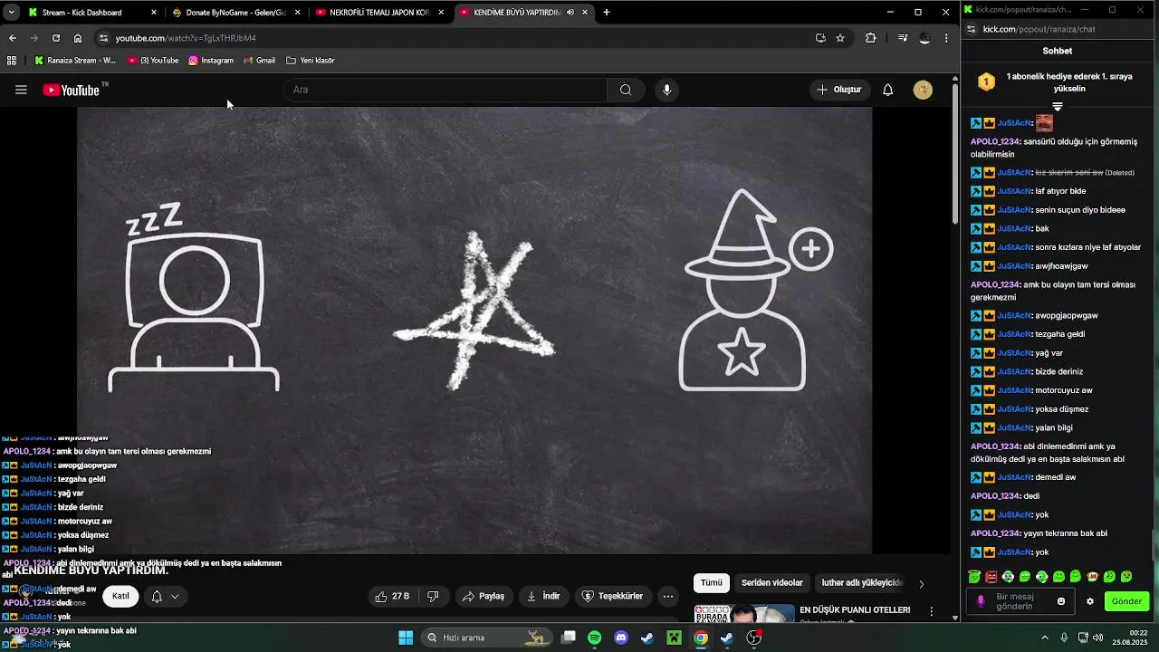1159x652 pixels.
Task: Click the Katıl join button
Action: [120, 596]
